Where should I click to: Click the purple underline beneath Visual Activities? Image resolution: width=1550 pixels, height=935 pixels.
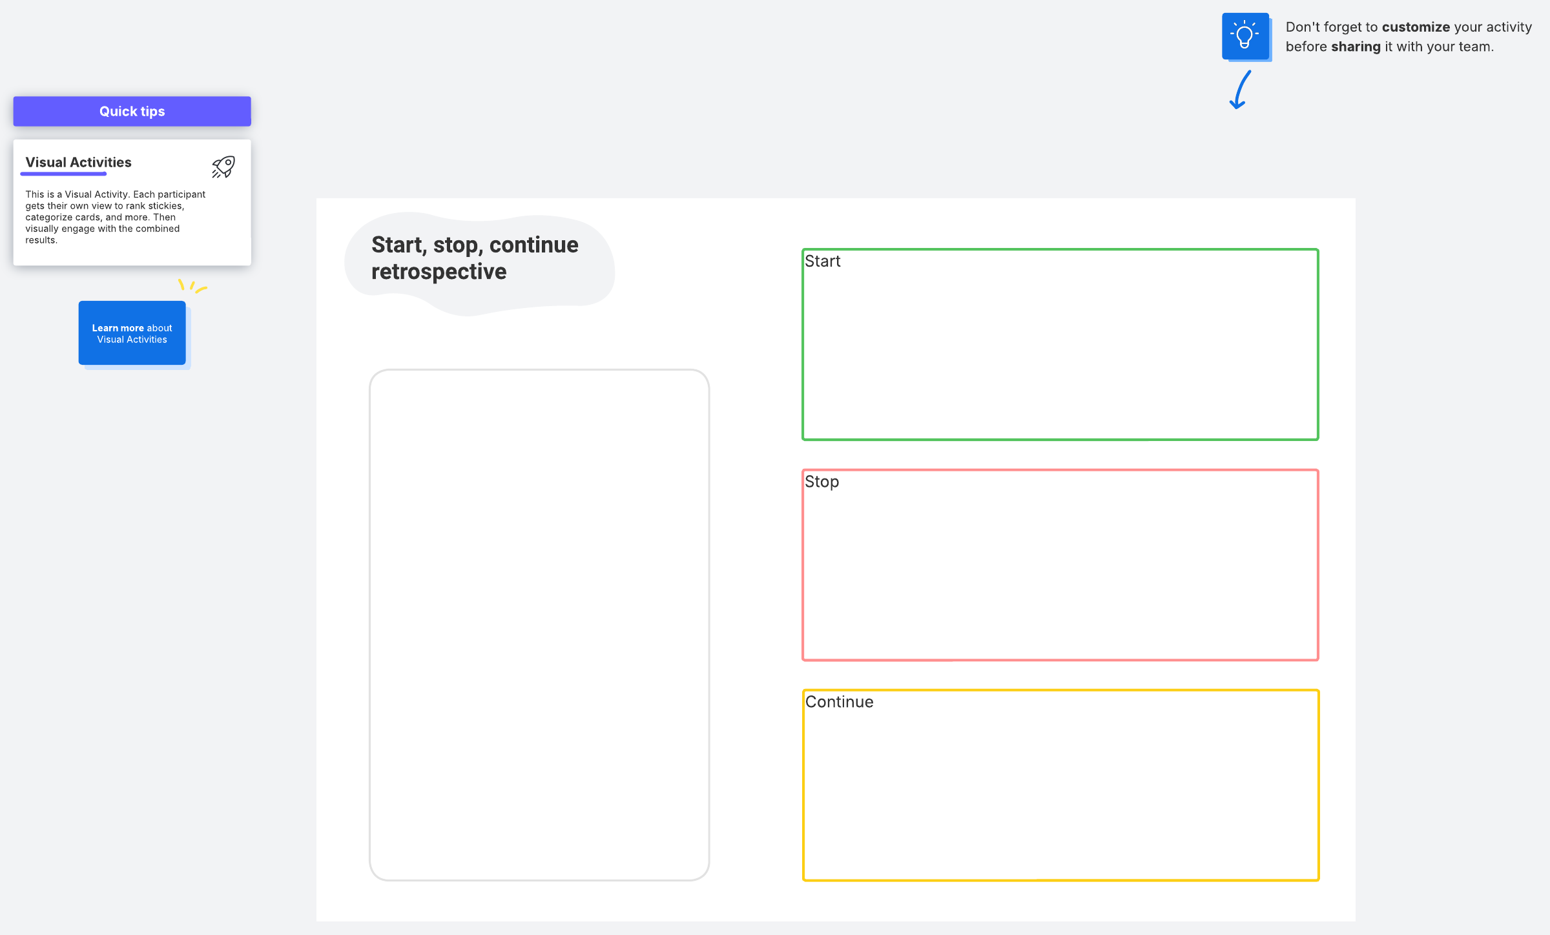pyautogui.click(x=63, y=174)
